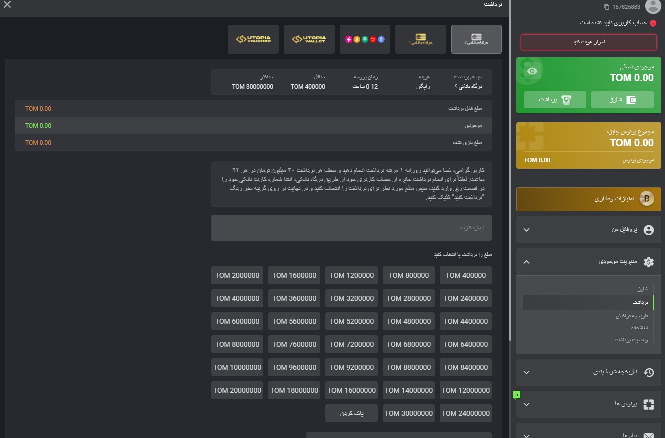Open withdrawal status menu item
The width and height of the screenshot is (665, 438).
click(631, 340)
